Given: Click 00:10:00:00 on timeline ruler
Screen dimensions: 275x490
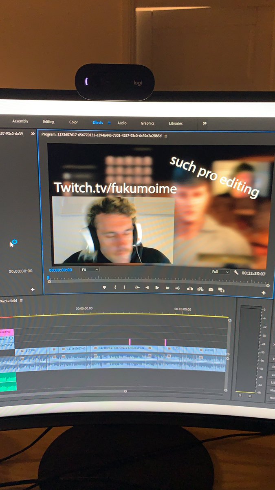Looking at the screenshot, I should pos(183,309).
